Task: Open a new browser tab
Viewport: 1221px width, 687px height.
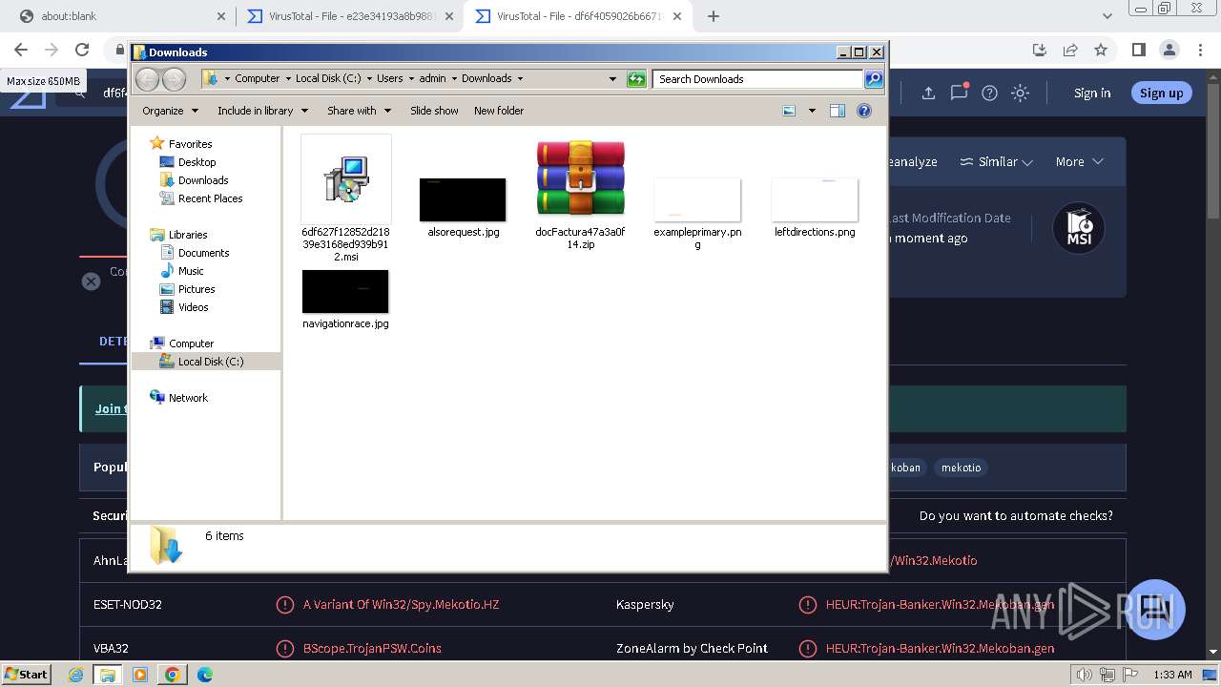Action: click(x=714, y=16)
